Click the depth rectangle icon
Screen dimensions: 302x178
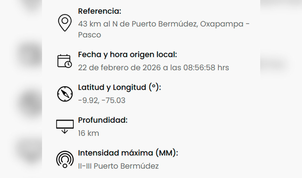65,124
